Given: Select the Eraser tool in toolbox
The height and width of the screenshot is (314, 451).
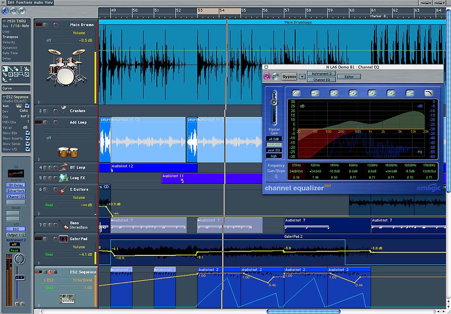Looking at the screenshot, I should [16, 69].
